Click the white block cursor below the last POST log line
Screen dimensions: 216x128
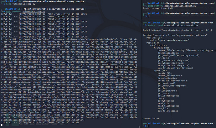tap(2, 125)
